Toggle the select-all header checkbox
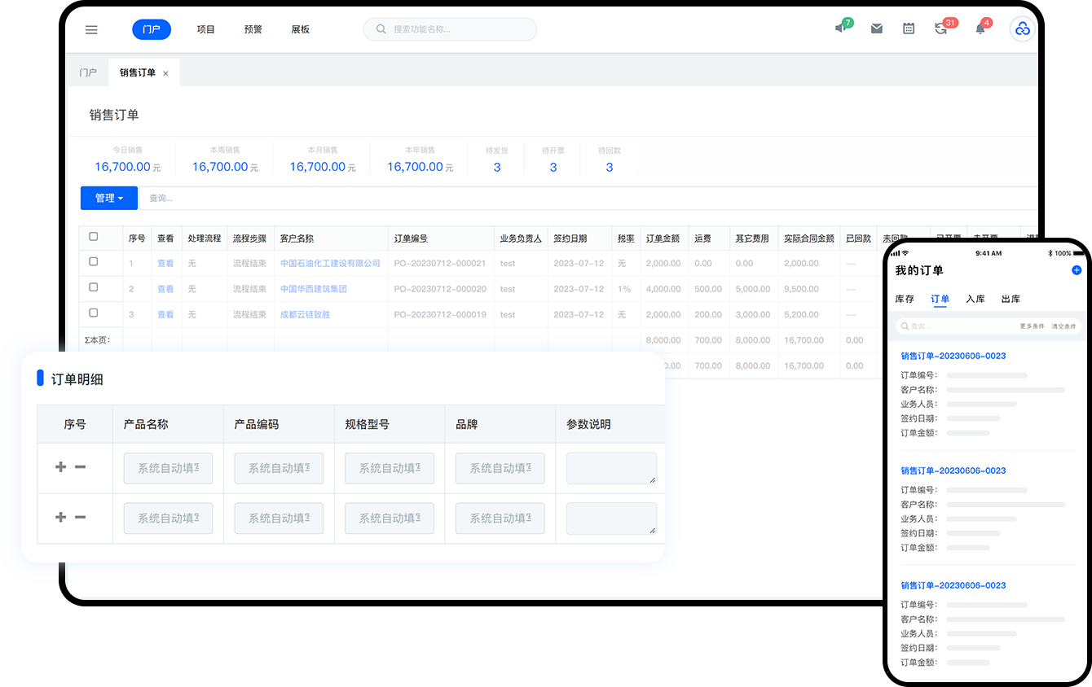1092x687 pixels. [x=94, y=237]
